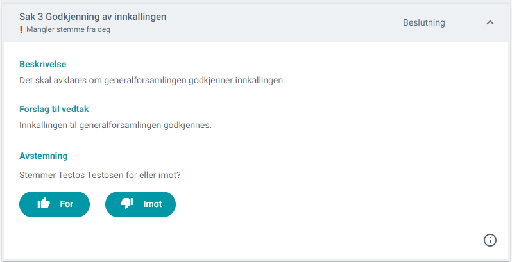Image resolution: width=512 pixels, height=262 pixels.
Task: Click the word For inside the button
Action: [67, 204]
